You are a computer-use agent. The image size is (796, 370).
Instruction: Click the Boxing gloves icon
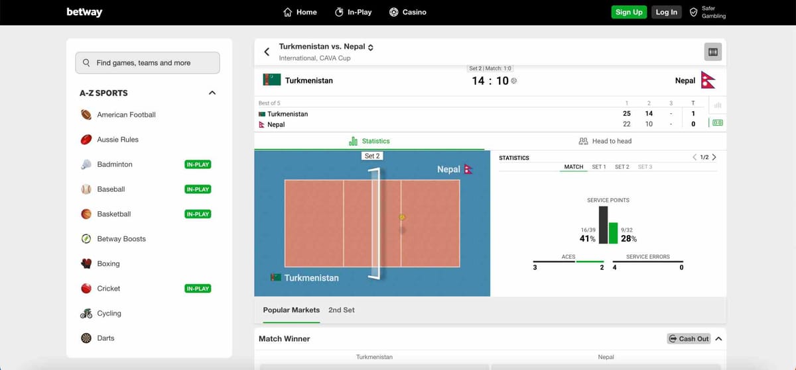(86, 263)
